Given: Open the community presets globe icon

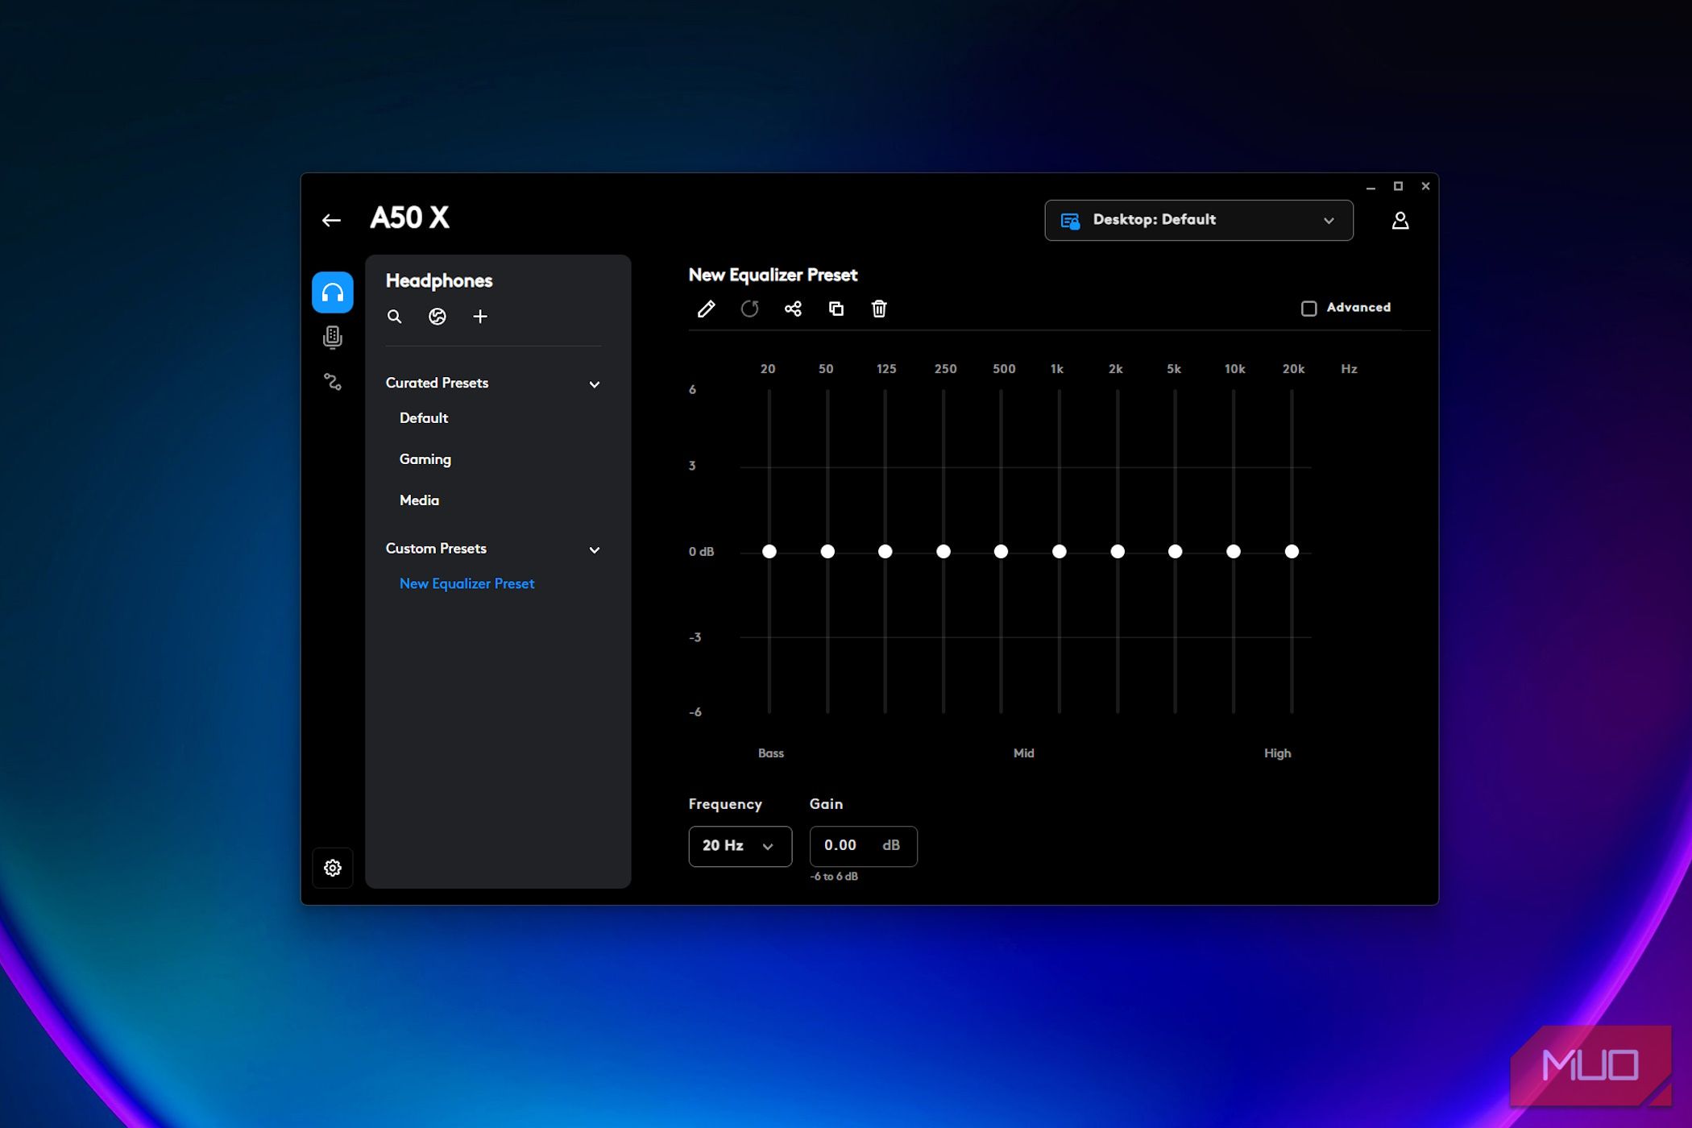Looking at the screenshot, I should click(438, 317).
